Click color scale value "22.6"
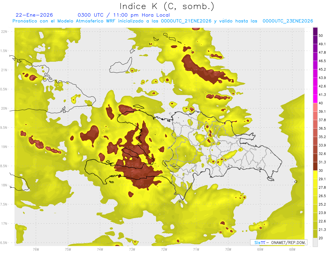The height and width of the screenshot is (253, 328). point(322,221)
